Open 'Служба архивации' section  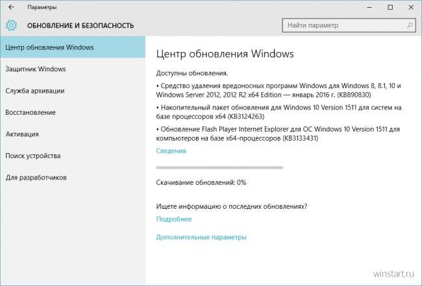[x=73, y=91]
